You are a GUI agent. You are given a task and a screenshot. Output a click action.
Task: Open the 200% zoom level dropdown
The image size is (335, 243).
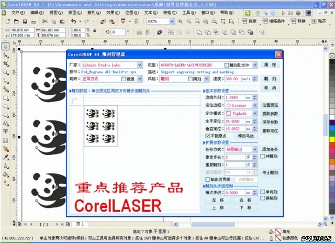[x=172, y=21]
